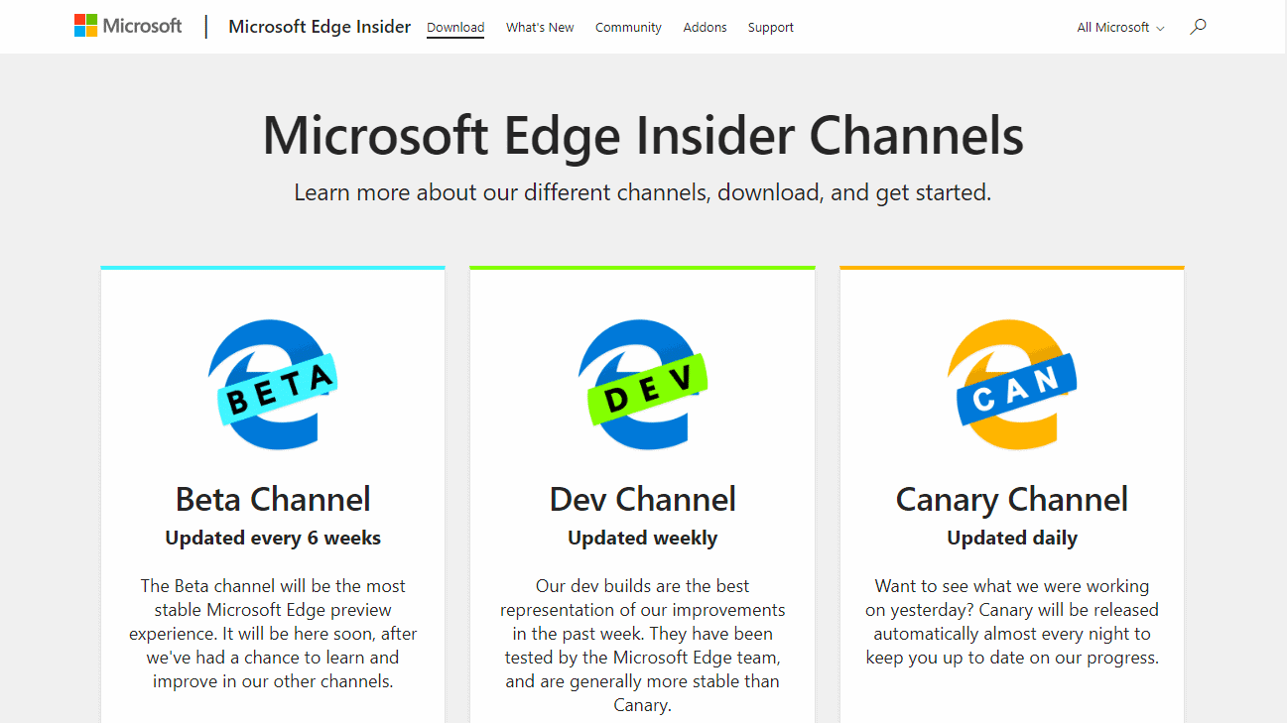Open the What's New page
The image size is (1287, 723).
540,27
